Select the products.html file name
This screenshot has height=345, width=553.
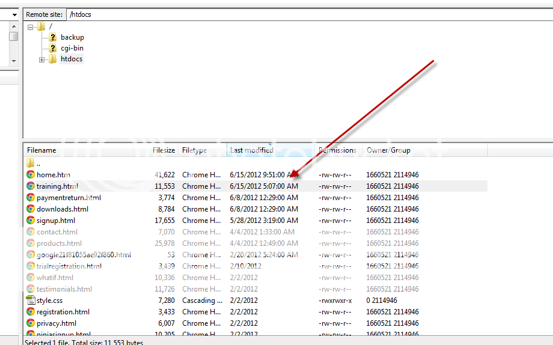tap(59, 243)
